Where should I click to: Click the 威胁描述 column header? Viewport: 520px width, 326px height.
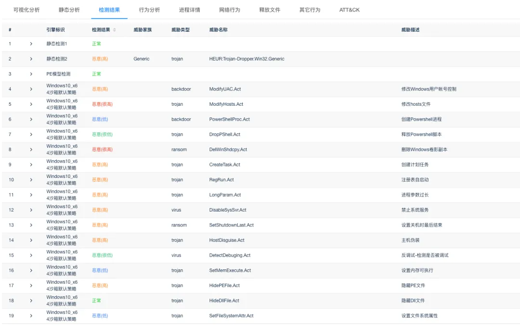click(410, 30)
